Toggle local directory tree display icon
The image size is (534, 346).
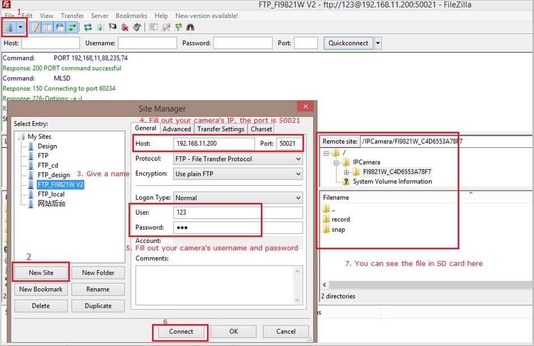[x=48, y=27]
